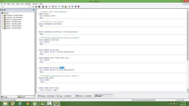
Task: Click the New document toolbar icon
Action: (x=33, y=6)
